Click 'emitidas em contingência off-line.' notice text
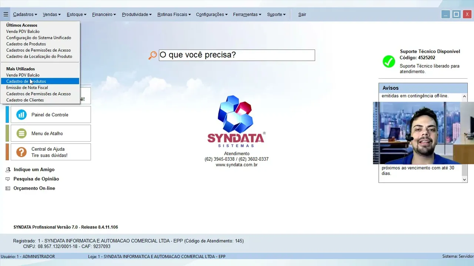Screen dimensions: 474x266 pyautogui.click(x=415, y=96)
